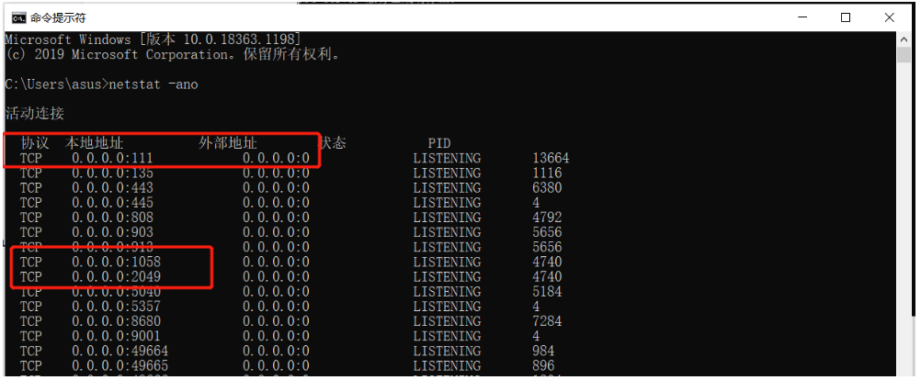Click local address 0.0.0.0:5040

(x=117, y=292)
